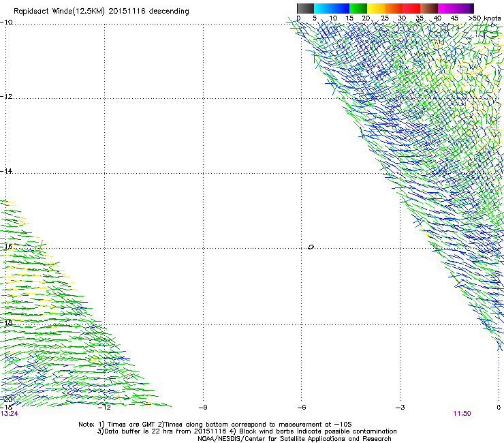The height and width of the screenshot is (443, 504).
Task: Select the magenta 40-45 knots legend band
Action: (447, 8)
